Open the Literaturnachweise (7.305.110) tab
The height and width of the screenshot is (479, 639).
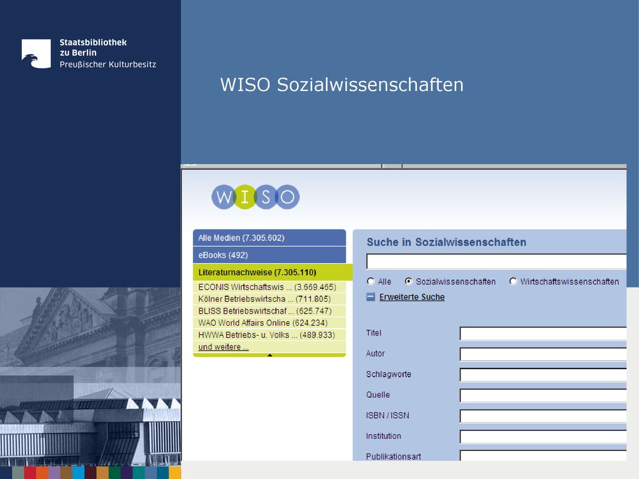click(x=273, y=272)
